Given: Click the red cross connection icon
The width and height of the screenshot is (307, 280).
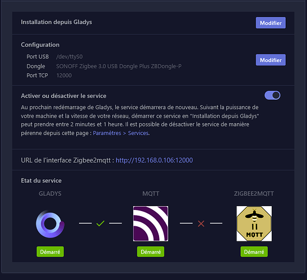Looking at the screenshot, I should (x=201, y=223).
